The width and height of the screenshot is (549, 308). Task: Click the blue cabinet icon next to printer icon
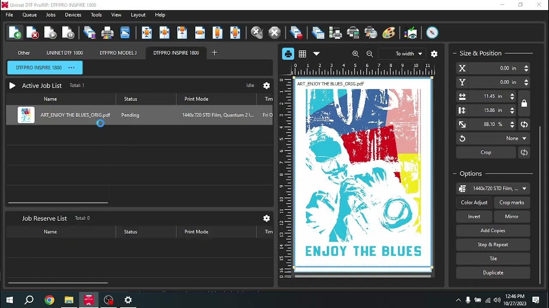tap(125, 33)
